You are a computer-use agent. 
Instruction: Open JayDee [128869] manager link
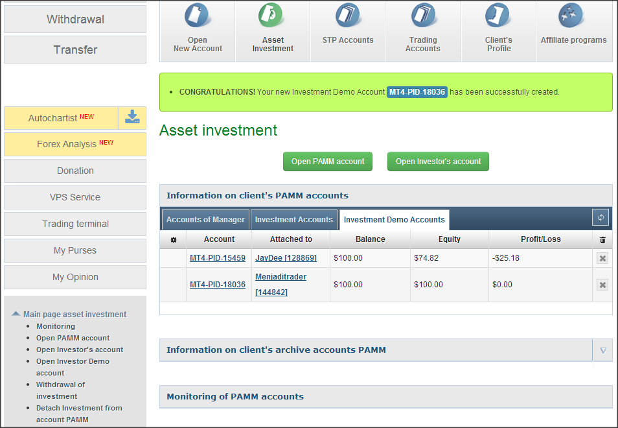286,258
